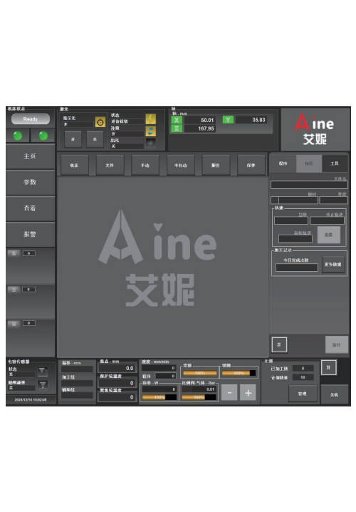Click the yellow lightning-bolt laser status icon
This screenshot has width=356, height=512.
[151, 119]
